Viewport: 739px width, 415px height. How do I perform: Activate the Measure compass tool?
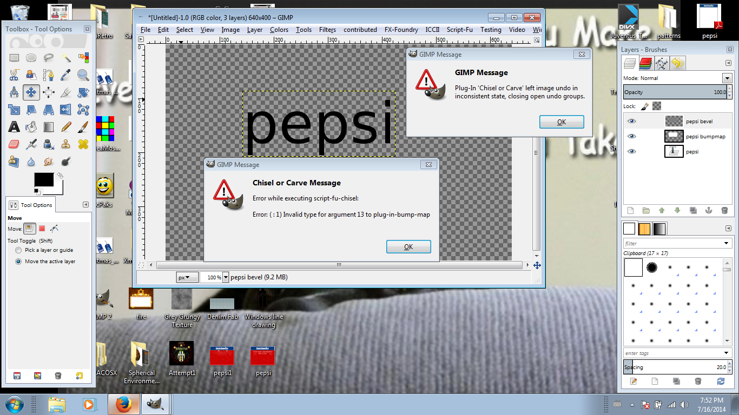14,92
